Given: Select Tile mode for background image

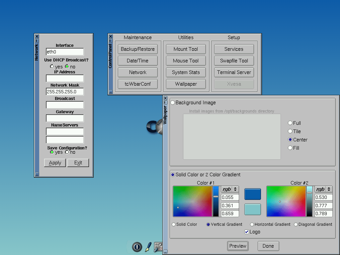Looking at the screenshot, I should (x=290, y=131).
